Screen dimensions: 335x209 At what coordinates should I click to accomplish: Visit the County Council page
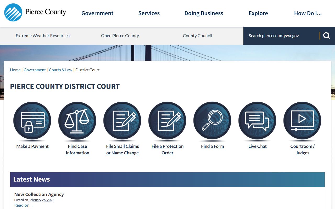(197, 36)
